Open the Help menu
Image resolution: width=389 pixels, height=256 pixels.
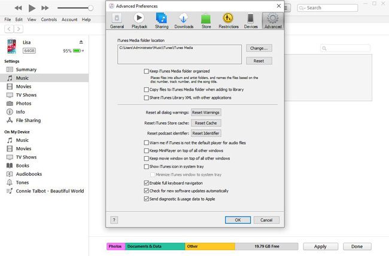pos(86,19)
